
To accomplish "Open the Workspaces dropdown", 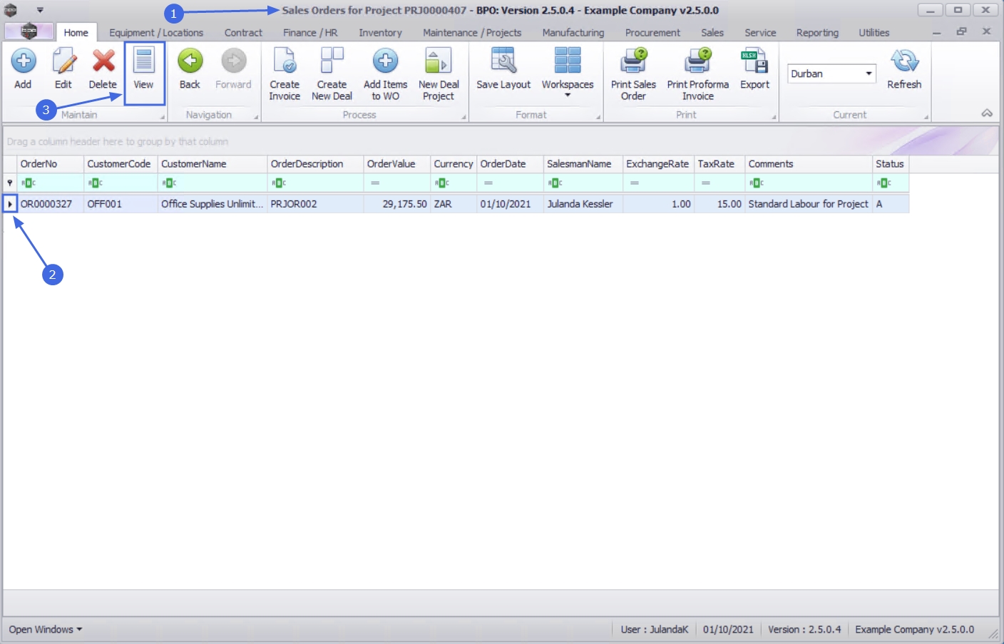I will 568,73.
